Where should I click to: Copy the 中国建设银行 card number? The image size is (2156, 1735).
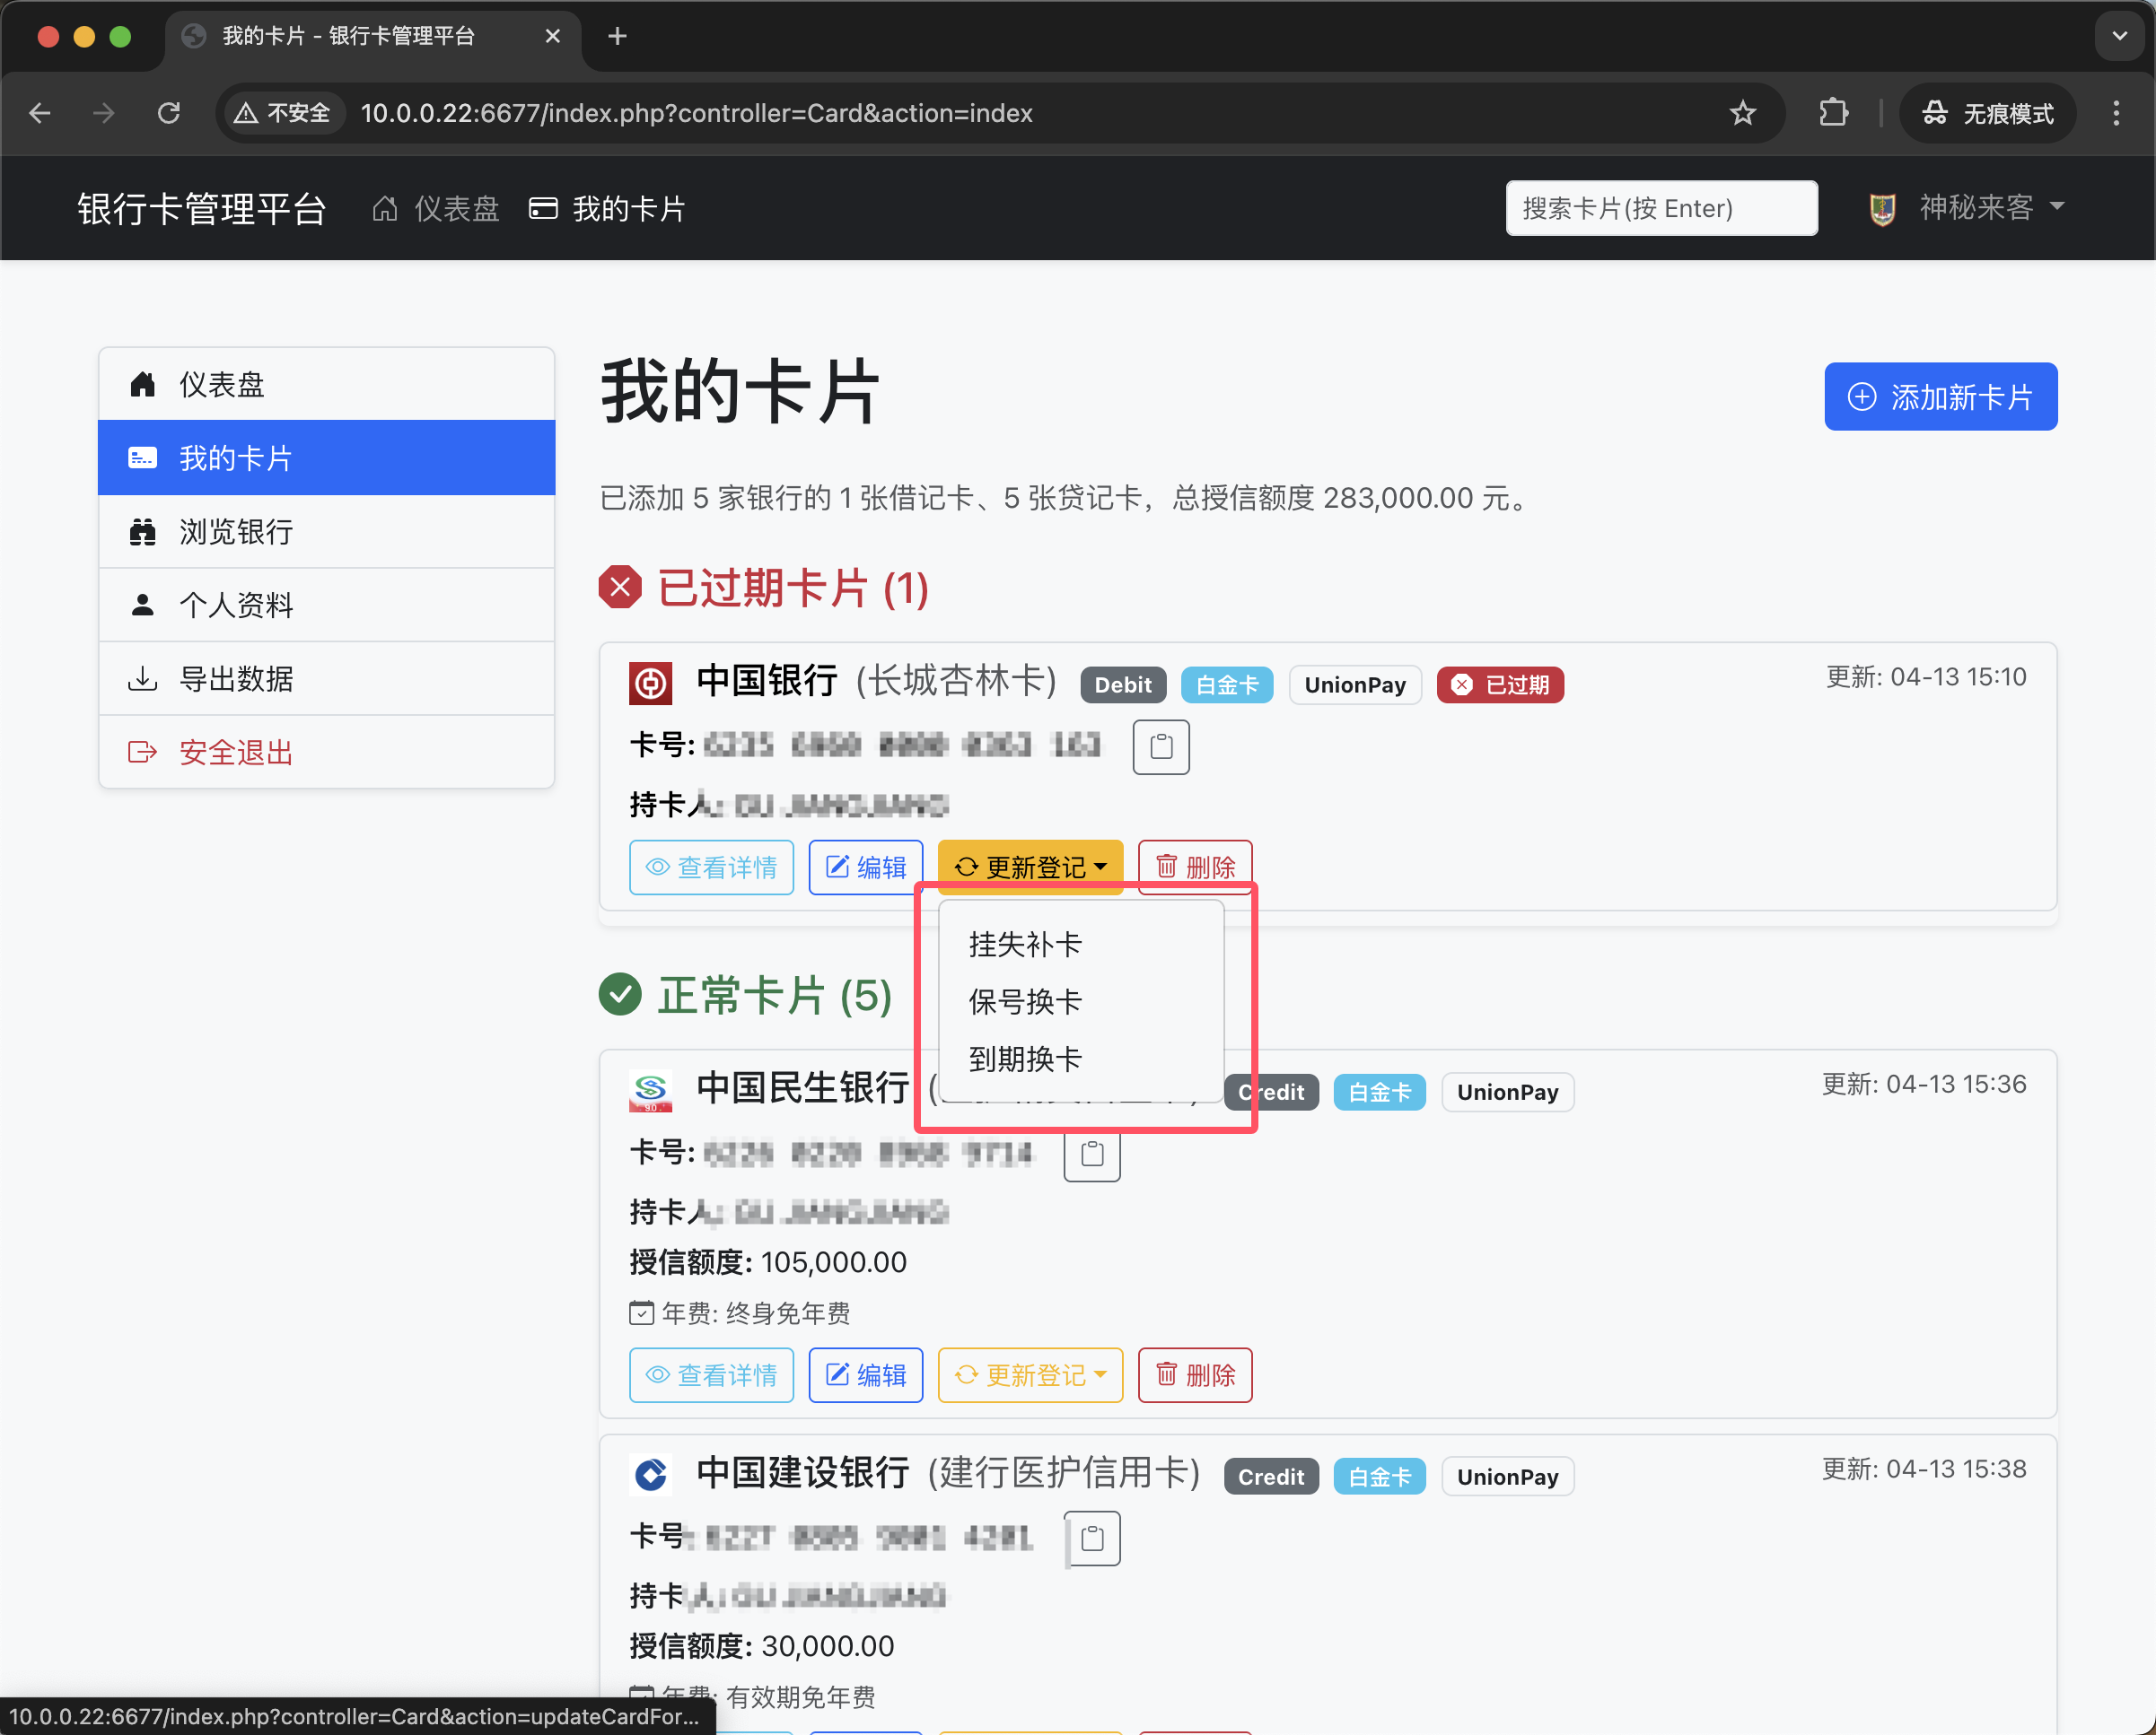[1092, 1539]
